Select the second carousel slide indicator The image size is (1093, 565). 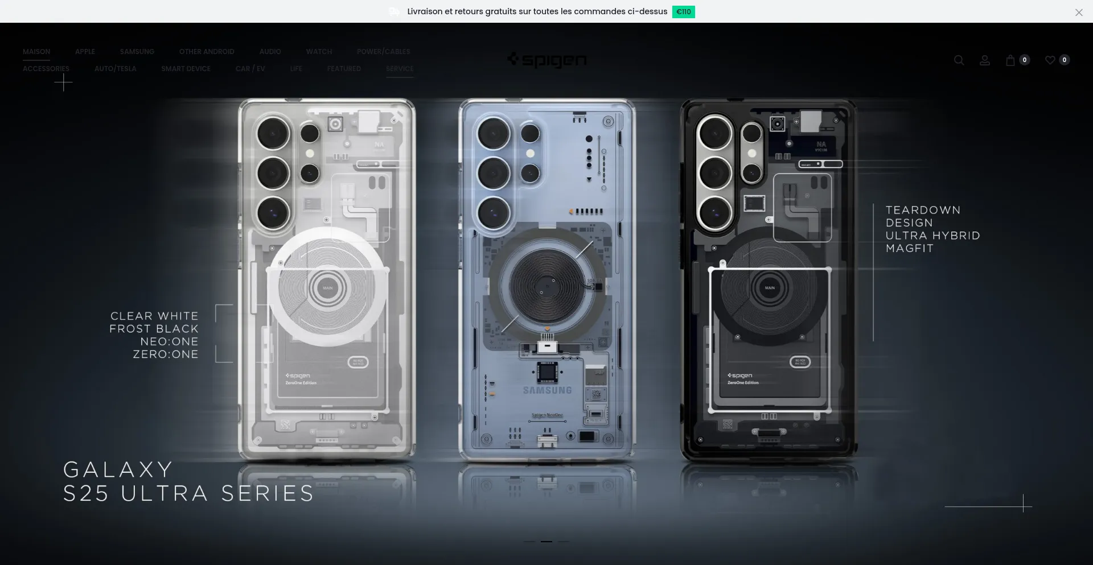546,542
